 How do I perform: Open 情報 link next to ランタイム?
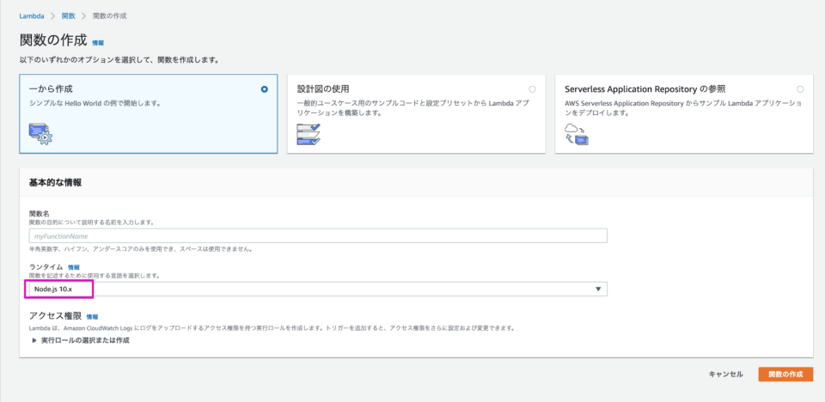[x=74, y=267]
